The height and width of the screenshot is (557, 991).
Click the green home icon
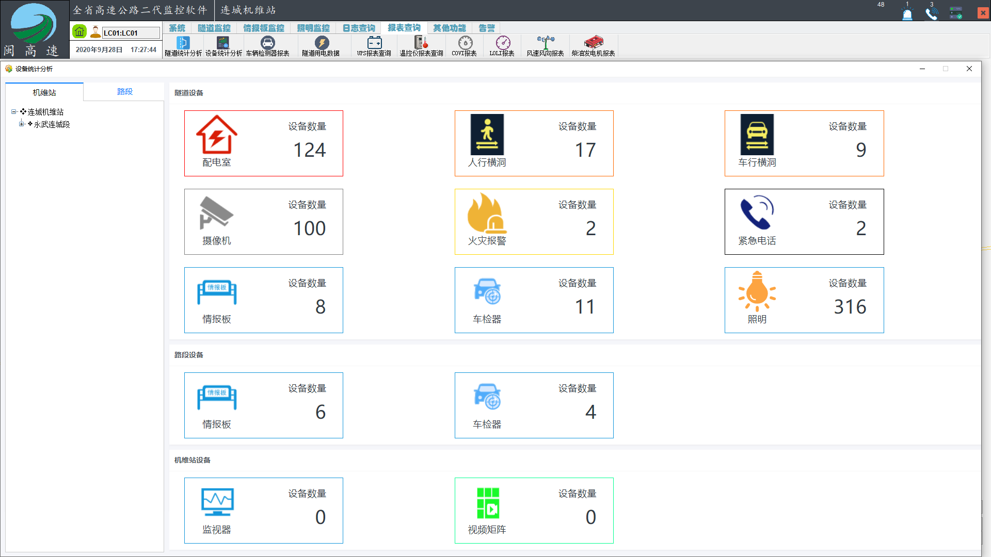[x=79, y=32]
